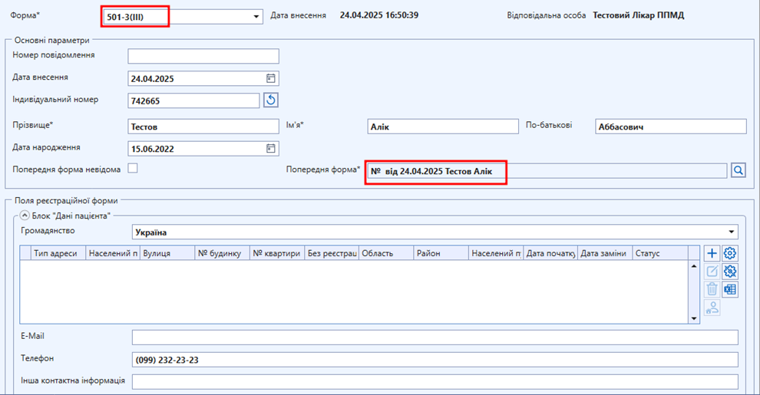Click the Інша контактна інформація field

435,381
